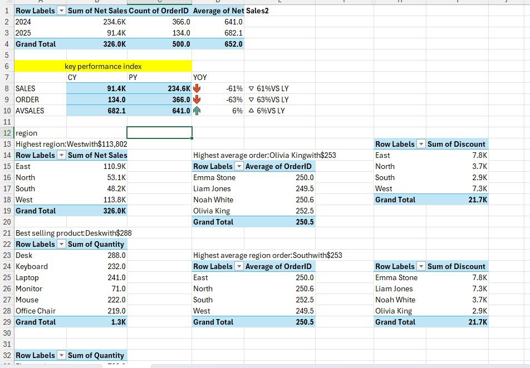Image resolution: width=530 pixels, height=368 pixels.
Task: Select the ORDER label cell
Action: (x=40, y=100)
